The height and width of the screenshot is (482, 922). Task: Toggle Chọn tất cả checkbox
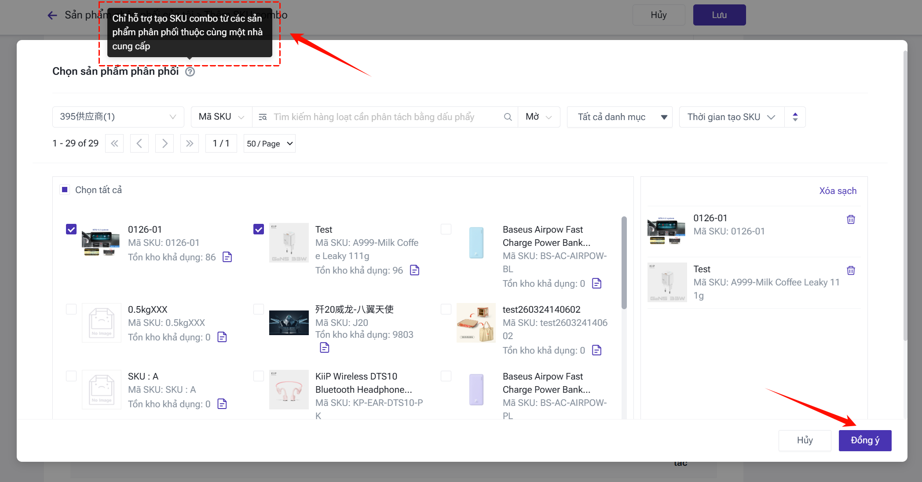65,190
